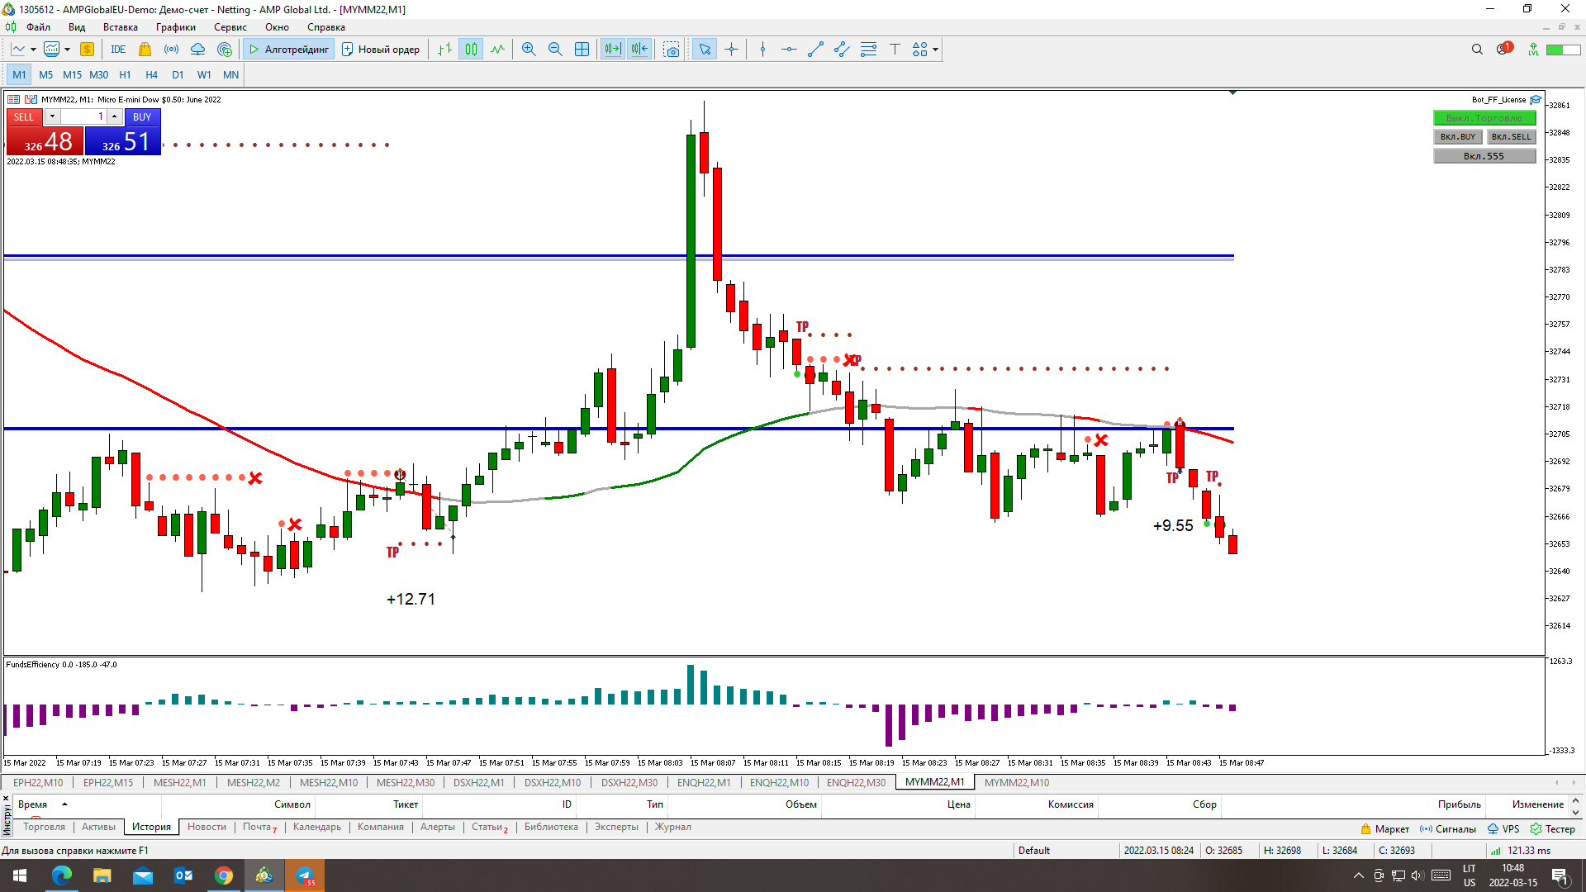Open the Графики menu

[175, 27]
